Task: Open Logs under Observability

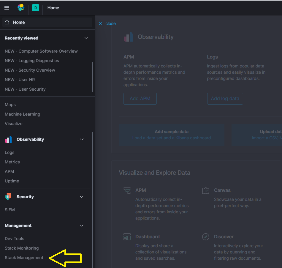Action: coord(9,153)
